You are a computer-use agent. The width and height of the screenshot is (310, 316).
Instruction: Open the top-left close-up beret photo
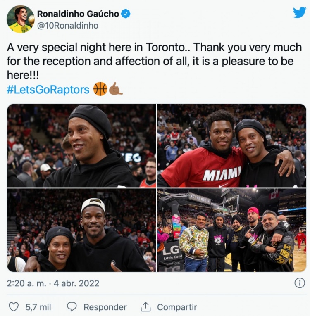[82, 145]
